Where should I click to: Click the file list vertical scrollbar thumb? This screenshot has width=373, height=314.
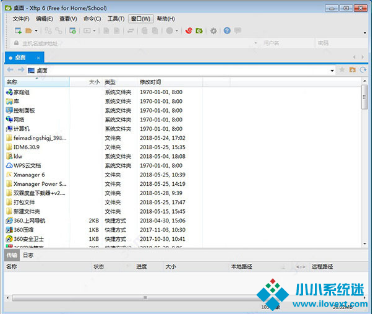(364, 97)
